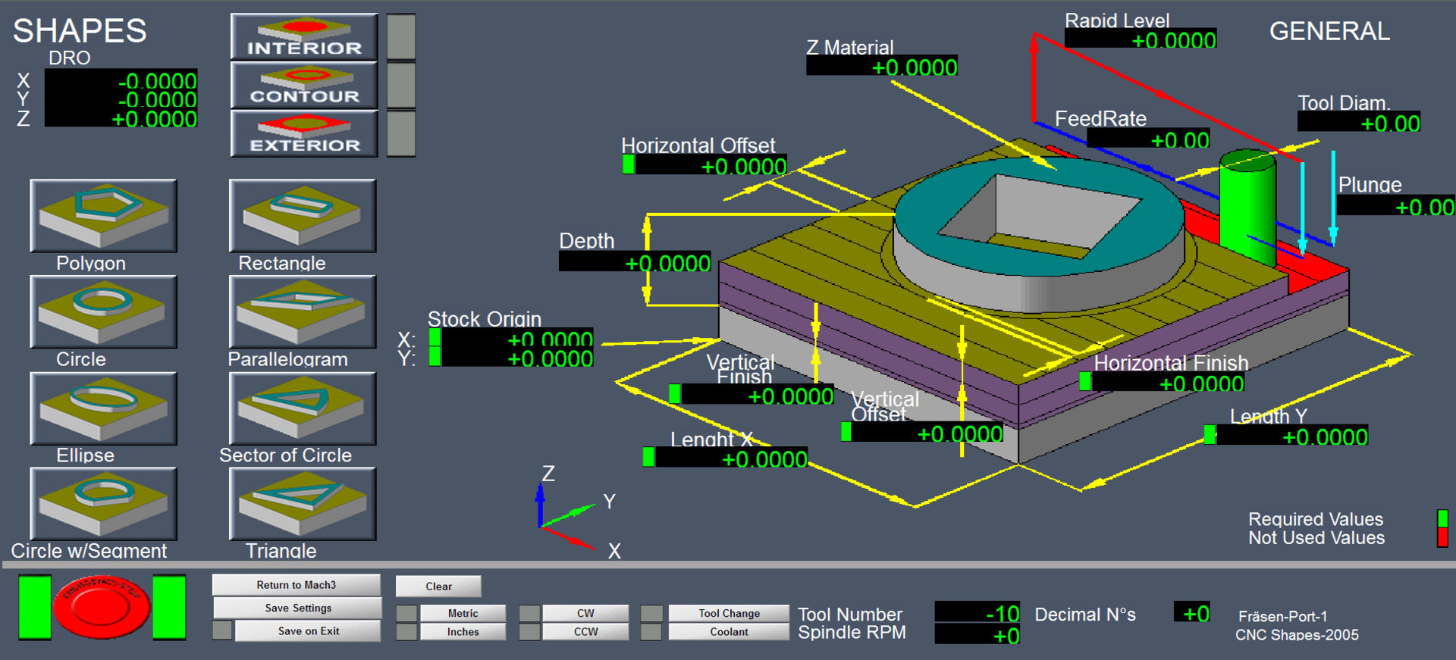Choose the Rectangle shape icon
The height and width of the screenshot is (660, 1456).
(x=302, y=215)
